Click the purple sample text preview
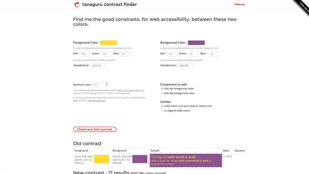Screen dimensions: 309x174 point(186,160)
